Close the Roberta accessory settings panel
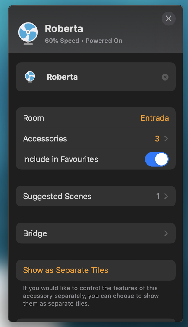188x327 pixels. pos(168,18)
